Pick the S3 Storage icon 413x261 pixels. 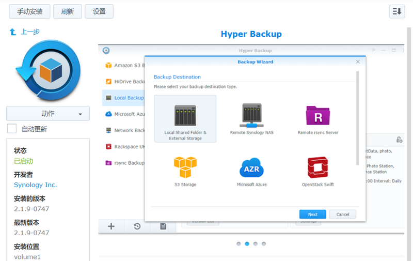tap(185, 167)
